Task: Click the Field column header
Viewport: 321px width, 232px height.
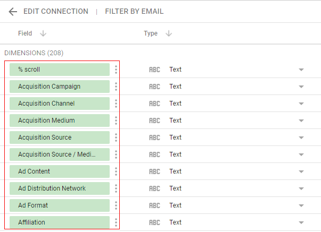Action: [25, 33]
